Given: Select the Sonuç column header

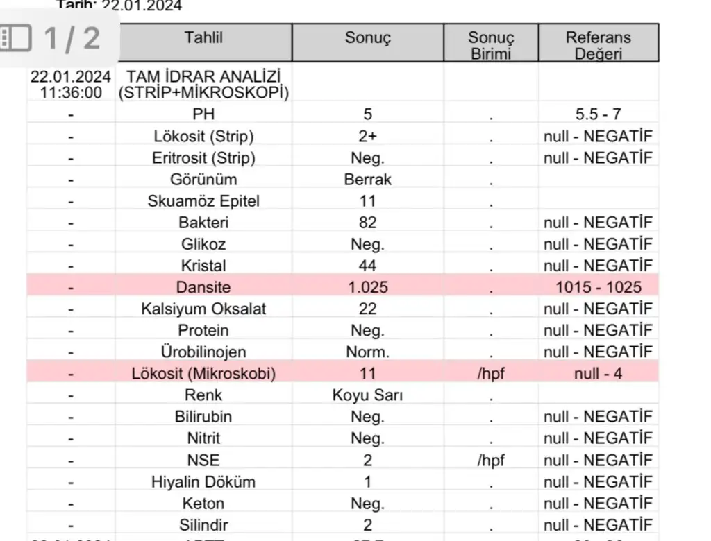Looking at the screenshot, I should (x=368, y=37).
